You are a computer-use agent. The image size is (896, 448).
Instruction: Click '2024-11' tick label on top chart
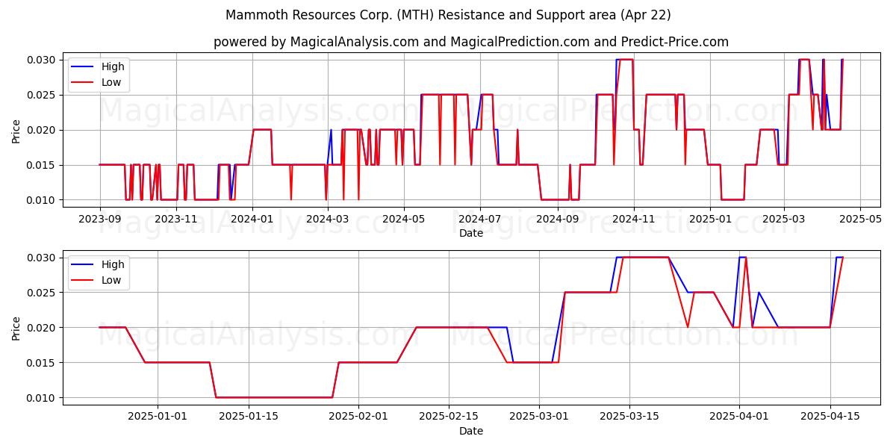(x=633, y=219)
